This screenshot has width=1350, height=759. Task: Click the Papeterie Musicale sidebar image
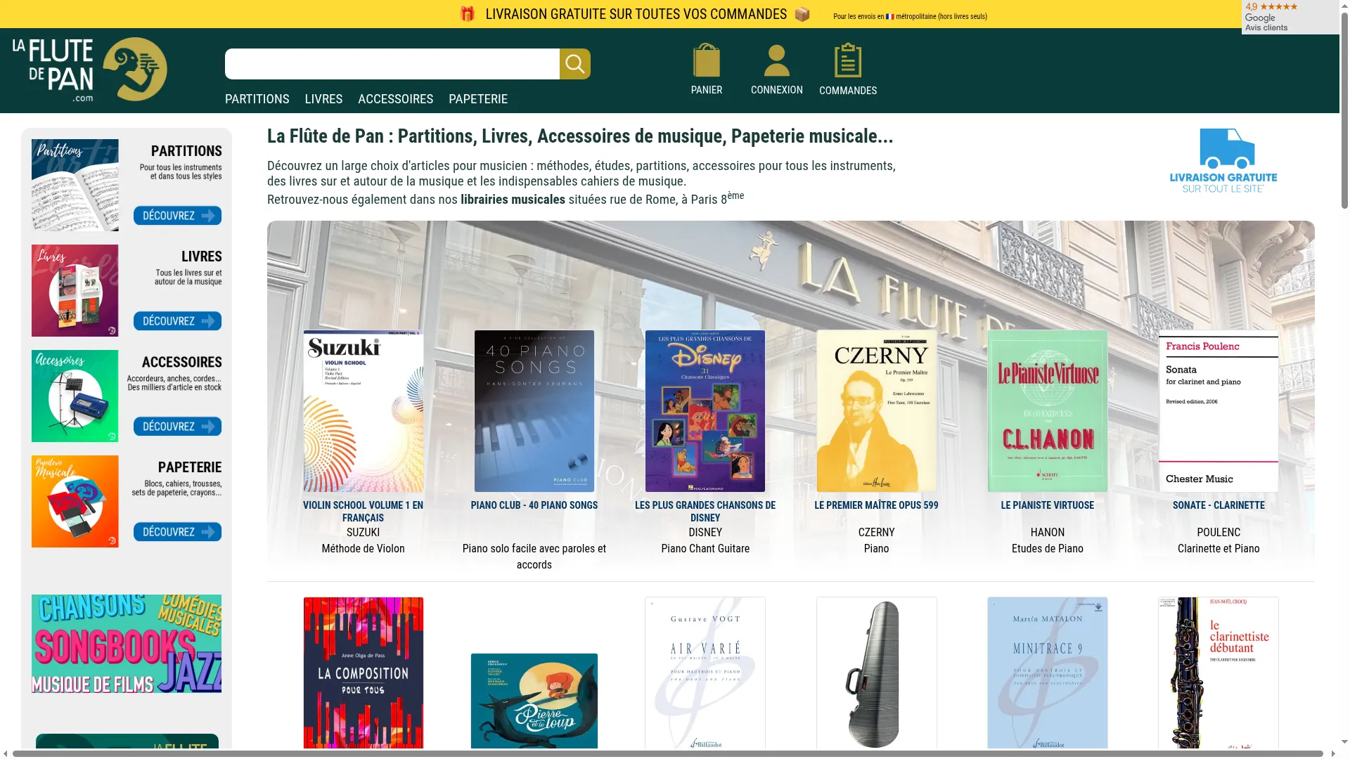coord(75,501)
